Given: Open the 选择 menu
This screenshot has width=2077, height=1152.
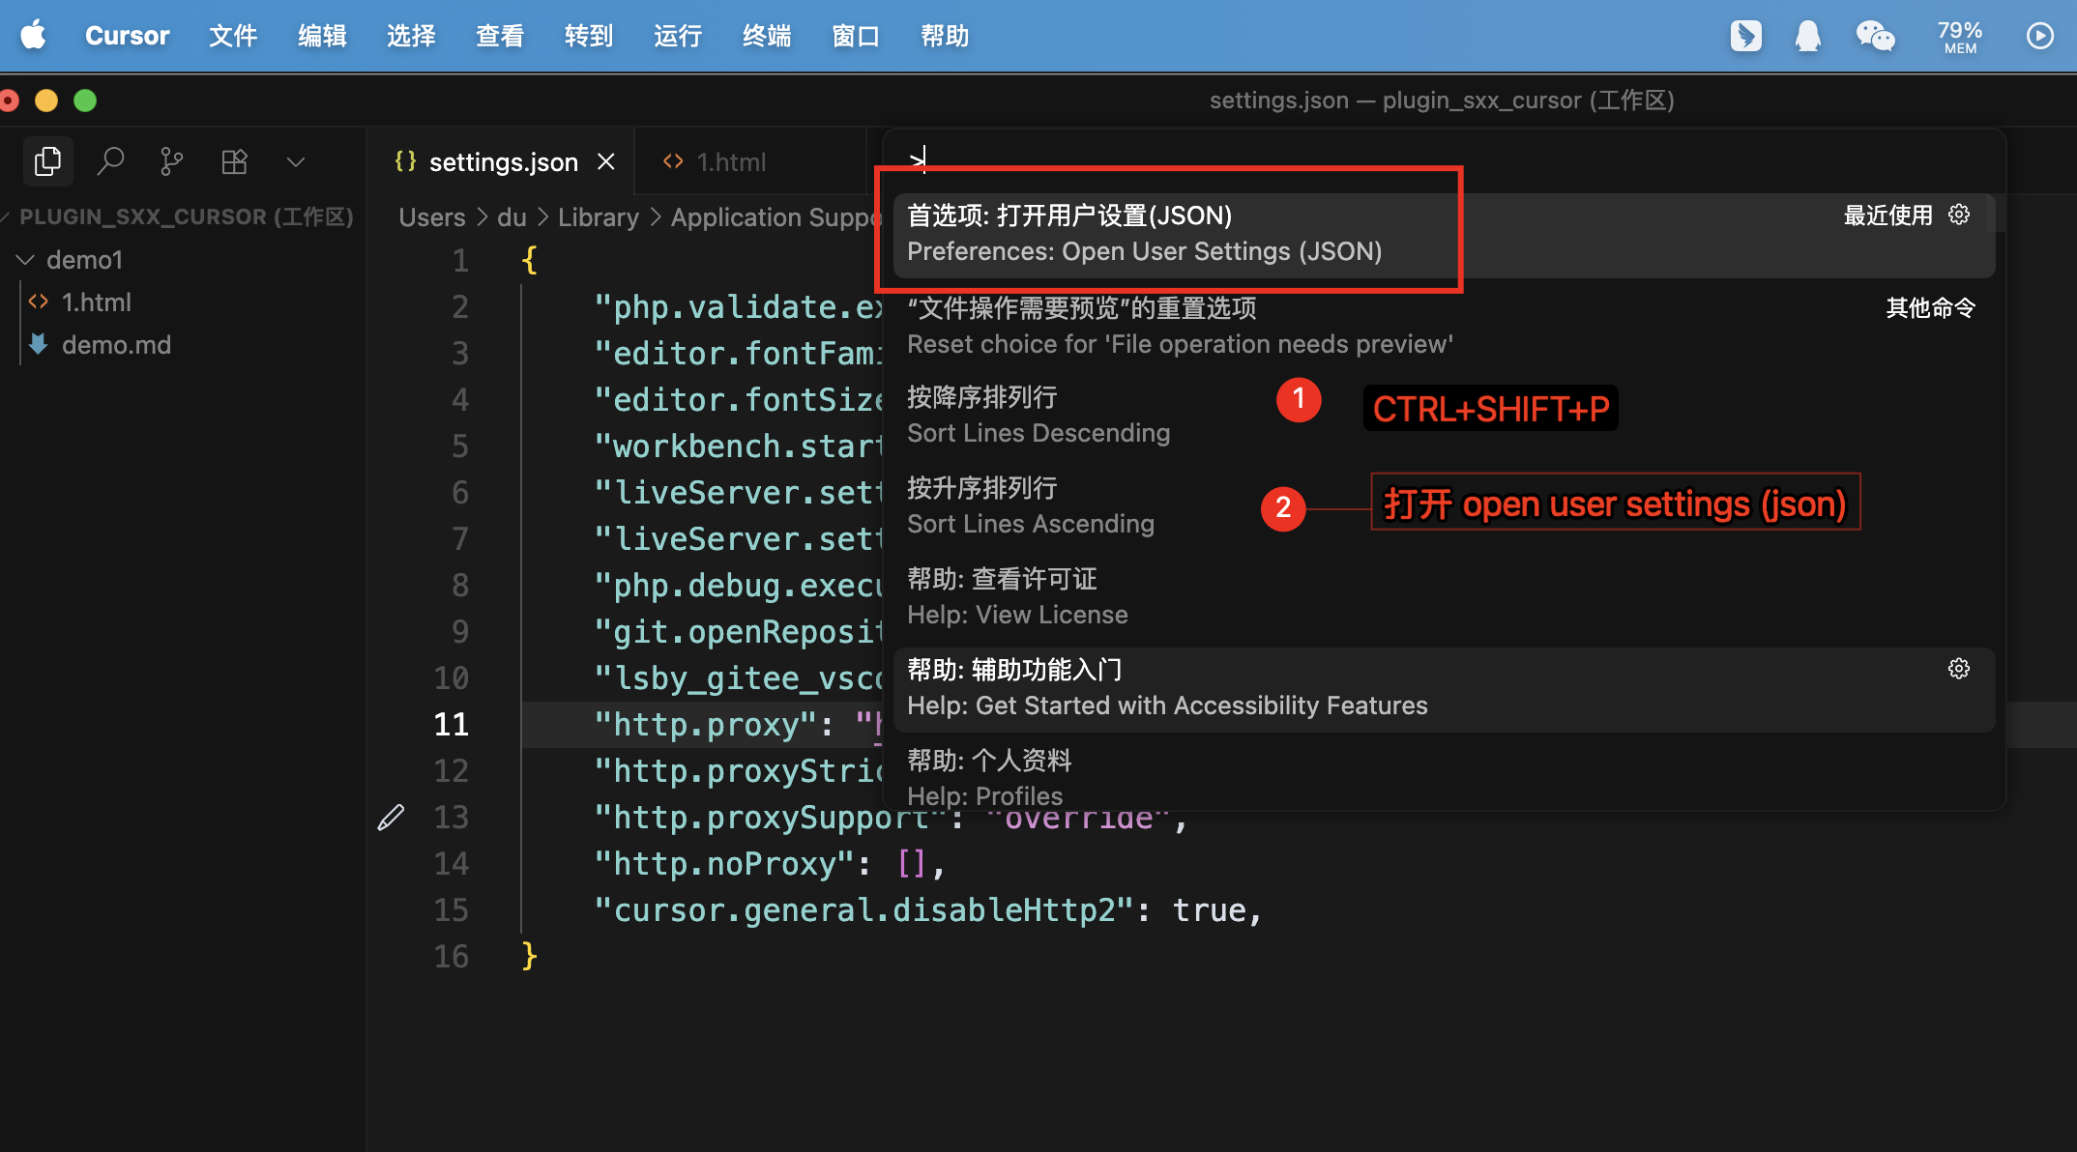Looking at the screenshot, I should (411, 36).
